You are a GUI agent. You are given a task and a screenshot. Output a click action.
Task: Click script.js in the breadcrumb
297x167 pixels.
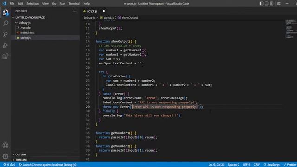click(x=107, y=18)
